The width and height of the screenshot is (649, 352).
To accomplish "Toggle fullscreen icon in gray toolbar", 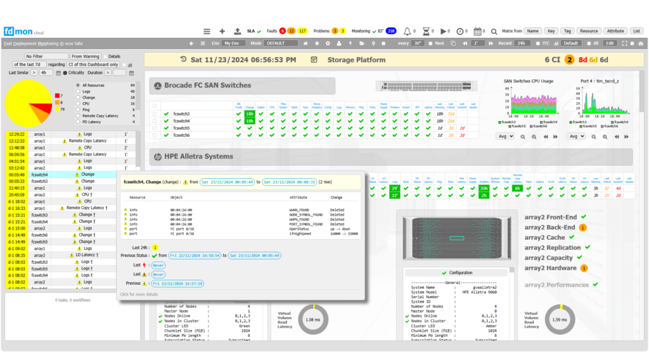I will [x=624, y=43].
